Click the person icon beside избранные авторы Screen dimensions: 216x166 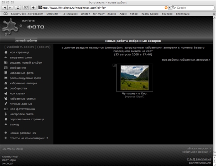6,83
